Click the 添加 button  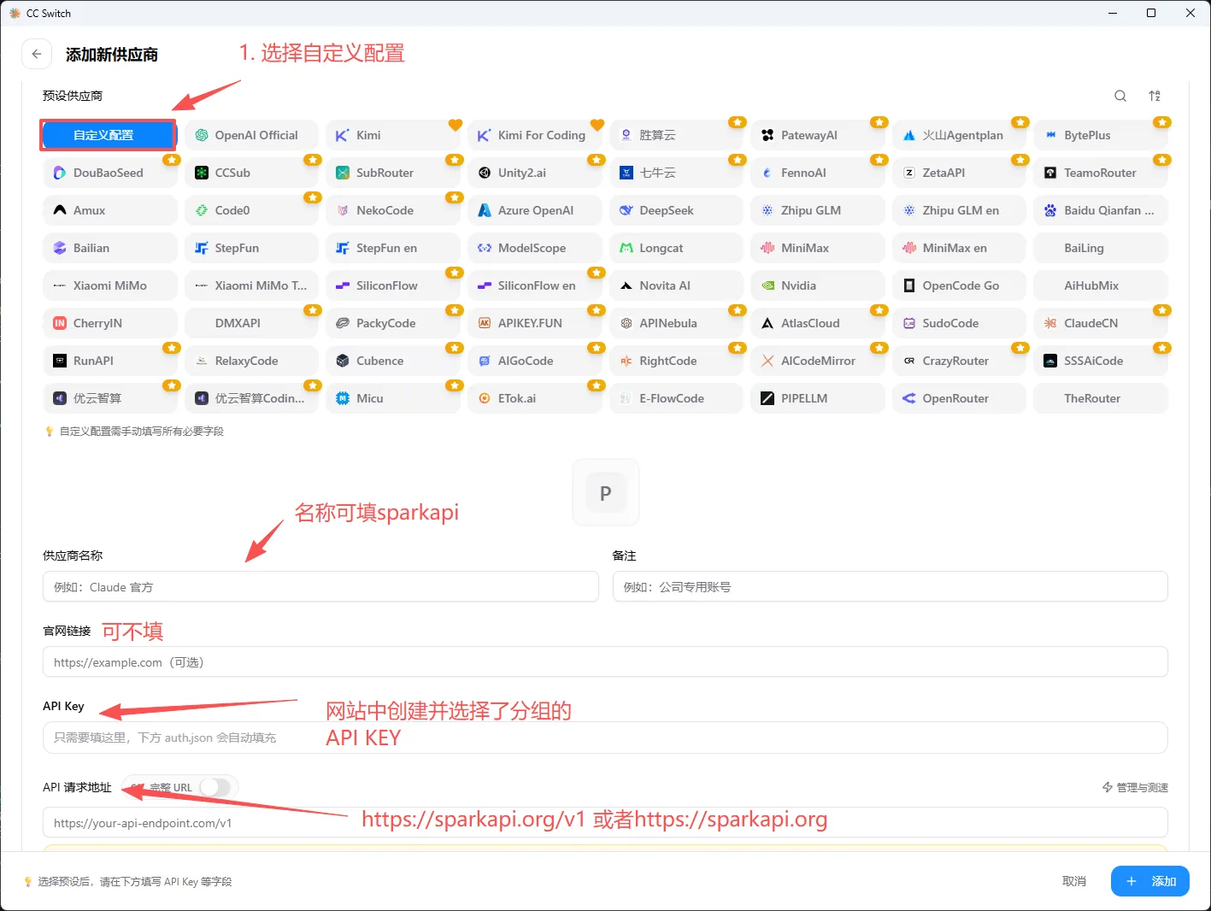click(1150, 881)
